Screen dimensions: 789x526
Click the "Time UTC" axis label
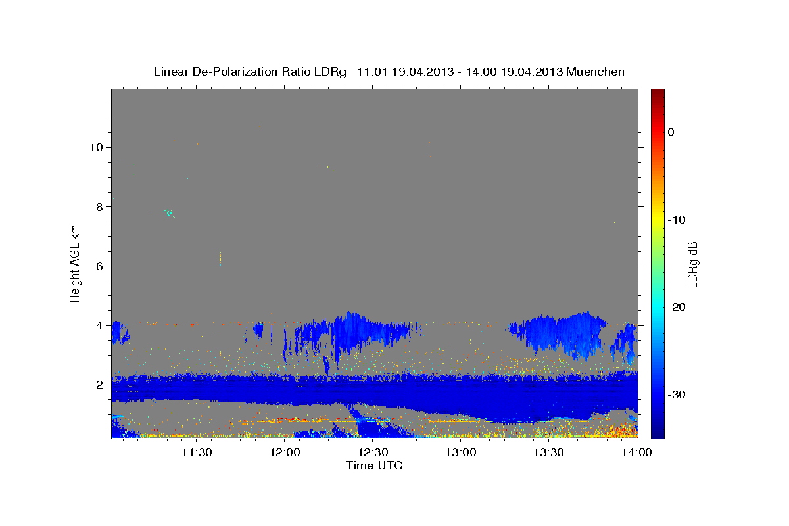pyautogui.click(x=374, y=466)
